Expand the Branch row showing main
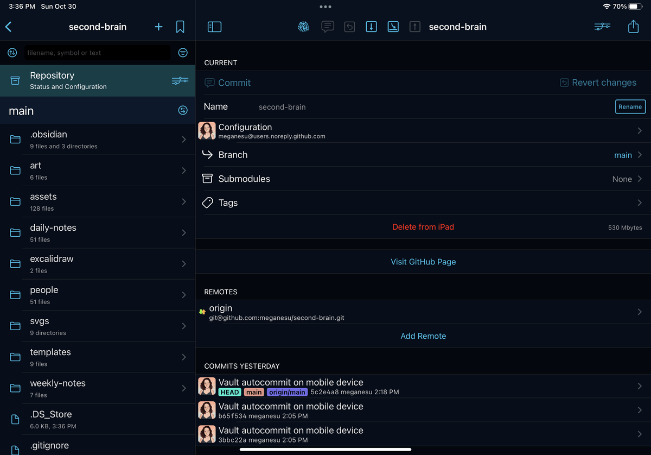Screen dimensions: 651x455 [x=423, y=155]
